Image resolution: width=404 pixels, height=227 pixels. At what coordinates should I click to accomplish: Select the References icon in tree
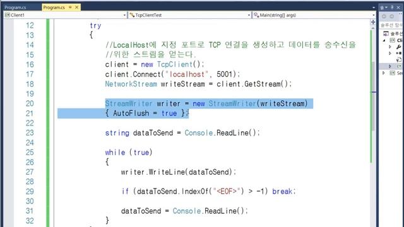(398, 53)
